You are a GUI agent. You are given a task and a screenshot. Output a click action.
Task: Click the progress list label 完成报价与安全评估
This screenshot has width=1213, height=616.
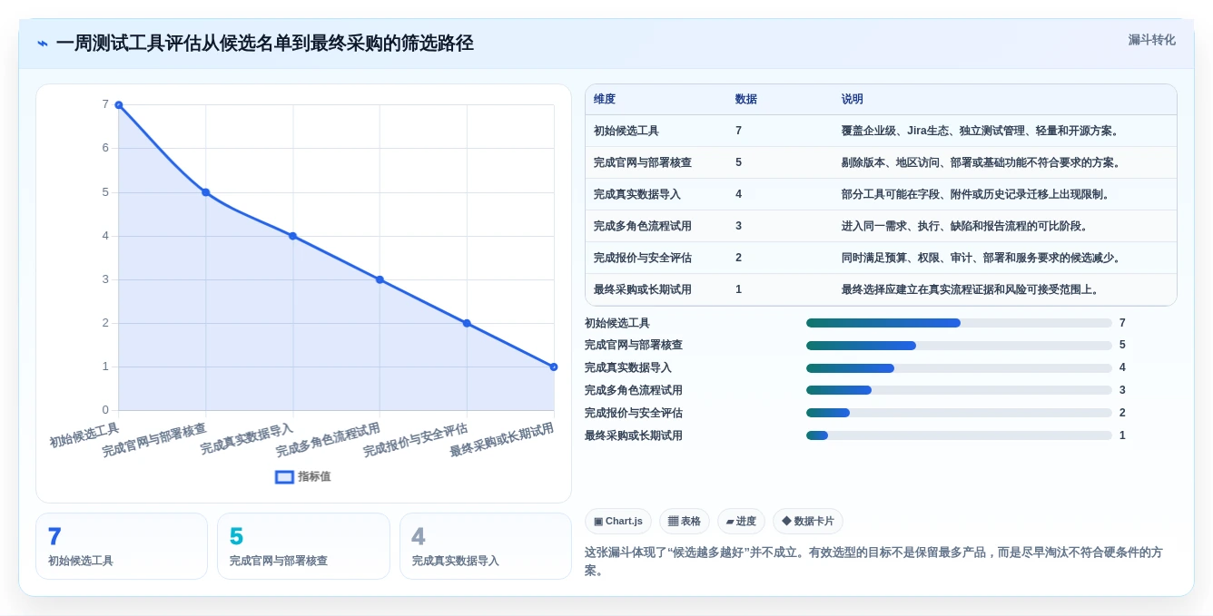634,413
